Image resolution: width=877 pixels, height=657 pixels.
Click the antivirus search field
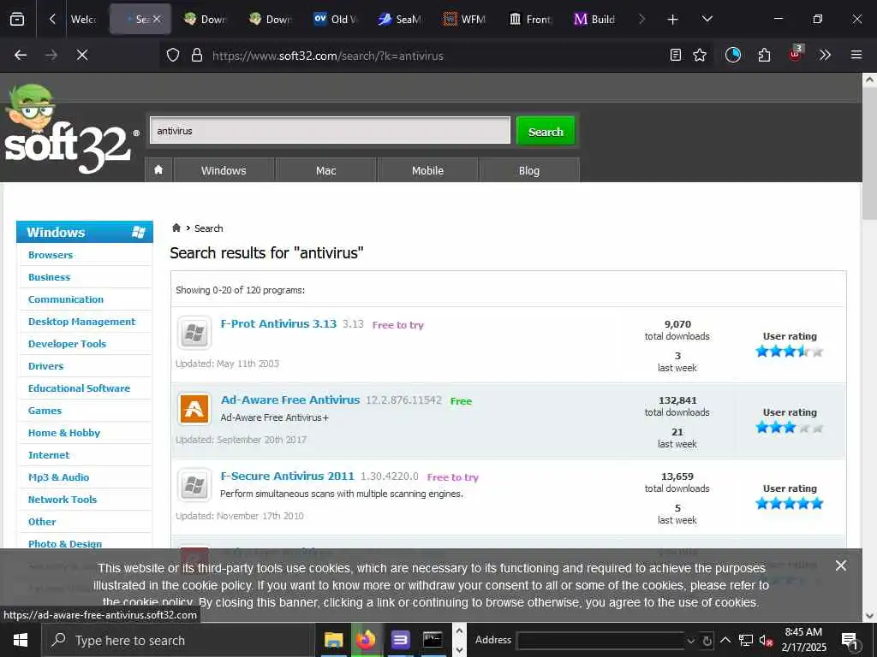[x=330, y=131]
